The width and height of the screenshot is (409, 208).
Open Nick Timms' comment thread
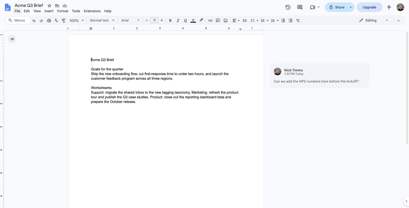point(320,76)
